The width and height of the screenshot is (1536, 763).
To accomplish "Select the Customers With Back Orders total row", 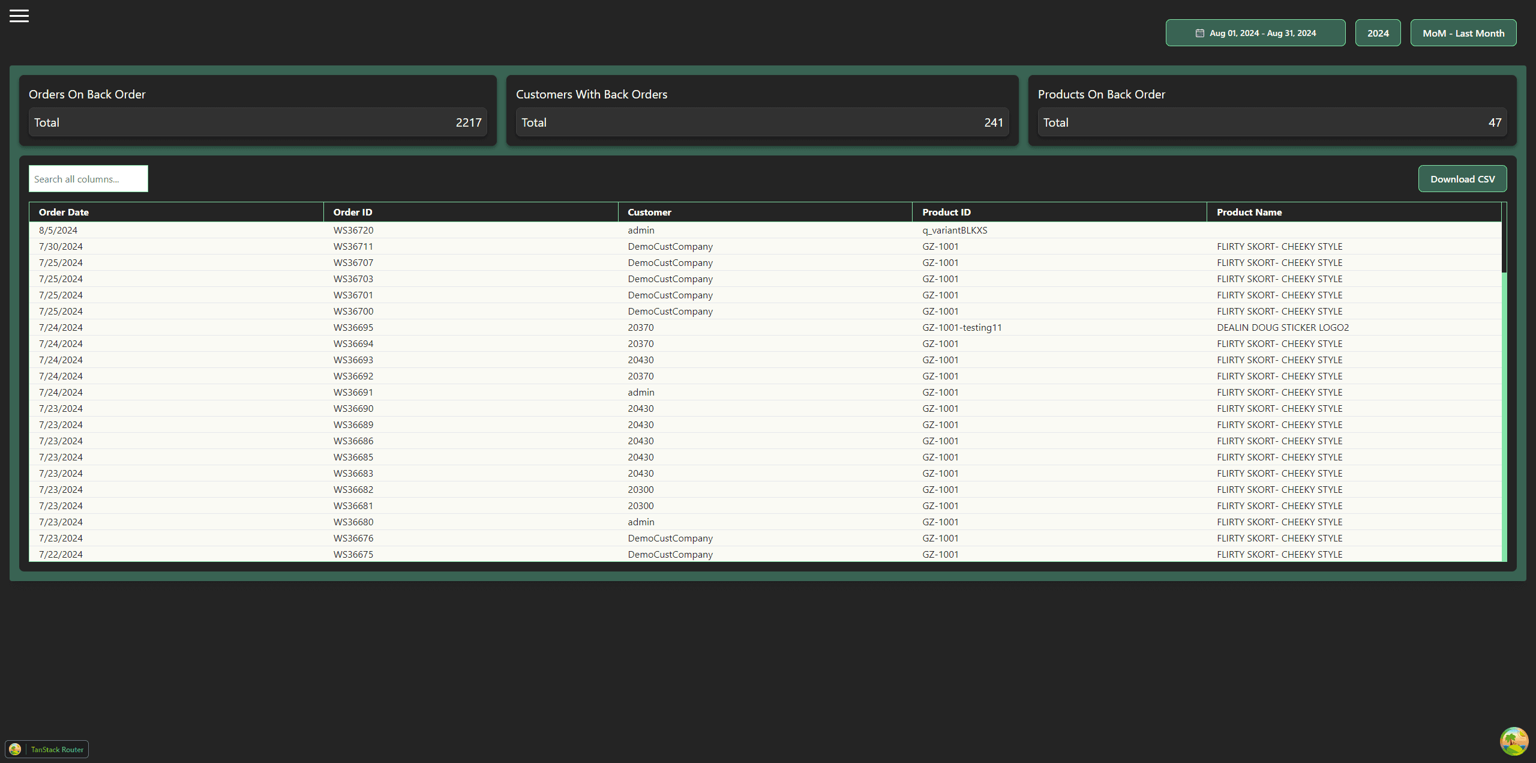I will [762, 122].
